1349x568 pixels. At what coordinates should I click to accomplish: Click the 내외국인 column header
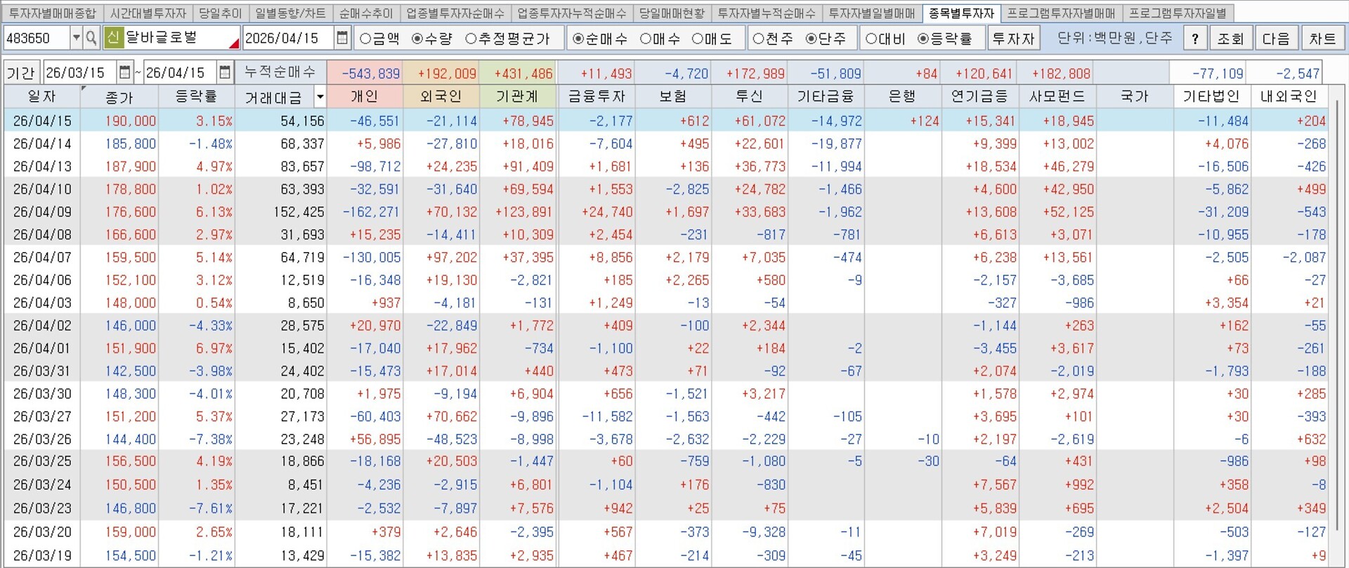coord(1289,97)
